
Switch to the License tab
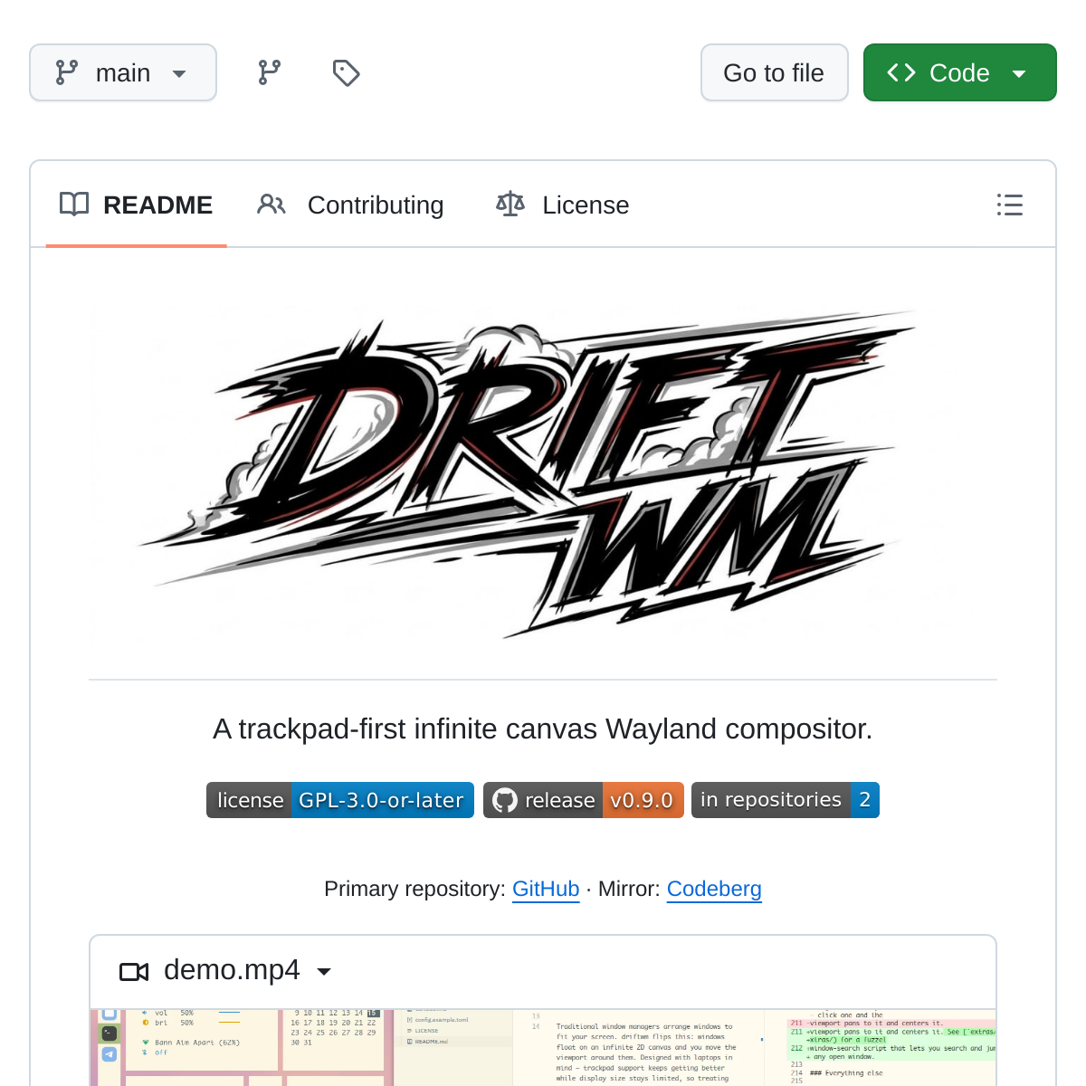(x=563, y=205)
